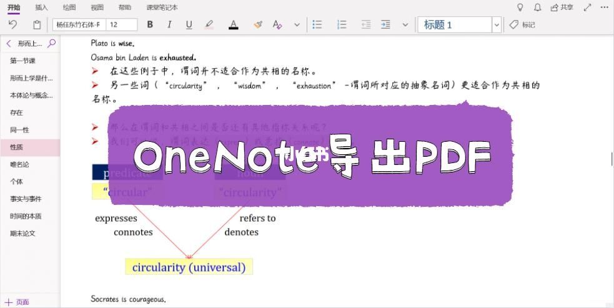Open the 个体 page
The height and width of the screenshot is (308, 614).
point(30,181)
